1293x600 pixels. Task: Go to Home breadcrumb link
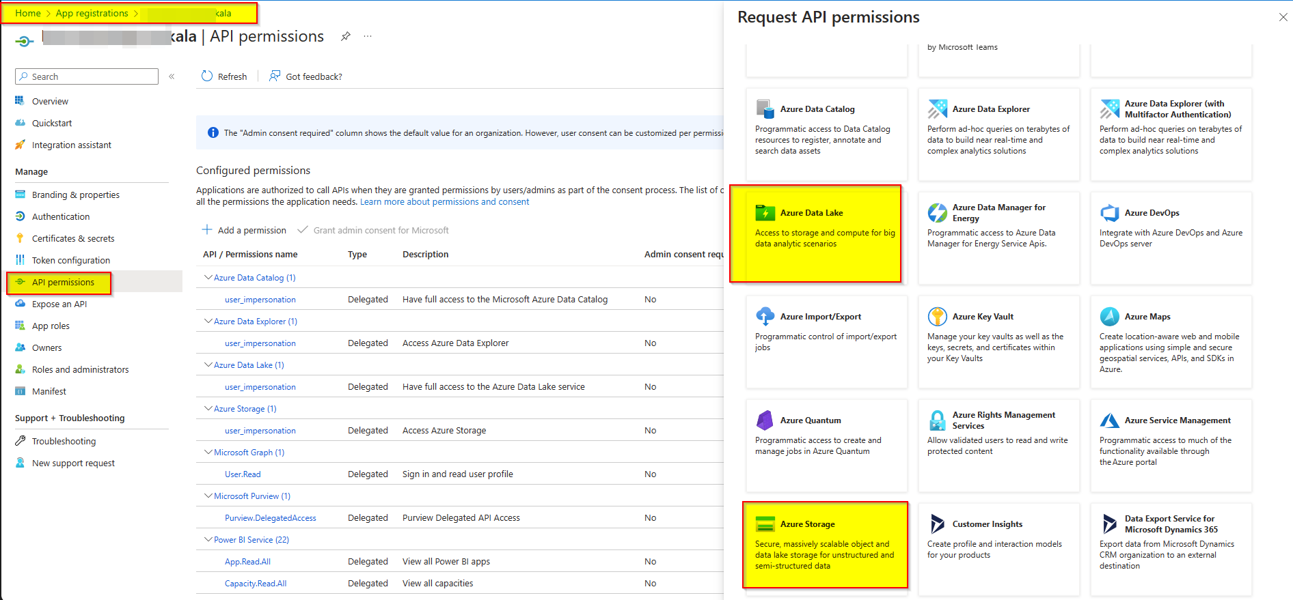(28, 13)
